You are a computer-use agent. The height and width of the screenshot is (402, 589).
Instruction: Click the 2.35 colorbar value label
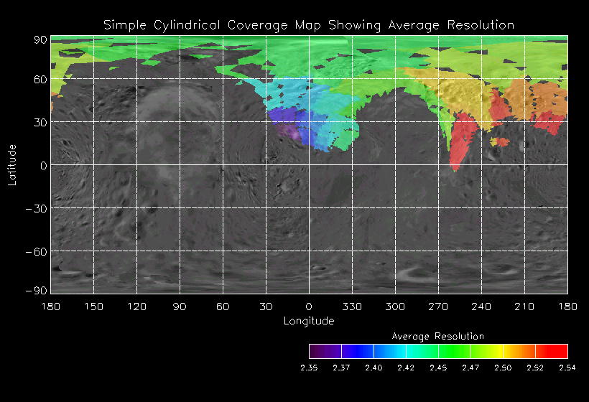click(309, 368)
